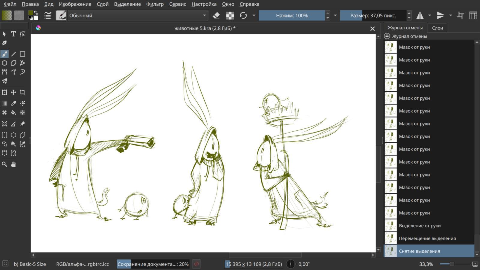Toggle horizontal mirror mode

tap(420, 15)
